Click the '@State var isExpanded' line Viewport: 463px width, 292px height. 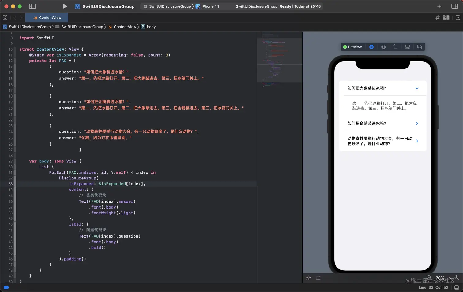[x=100, y=55]
